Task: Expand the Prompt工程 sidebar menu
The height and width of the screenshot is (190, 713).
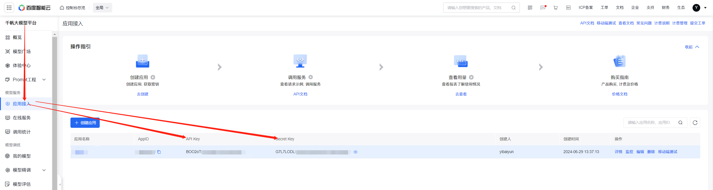Action: pos(44,80)
